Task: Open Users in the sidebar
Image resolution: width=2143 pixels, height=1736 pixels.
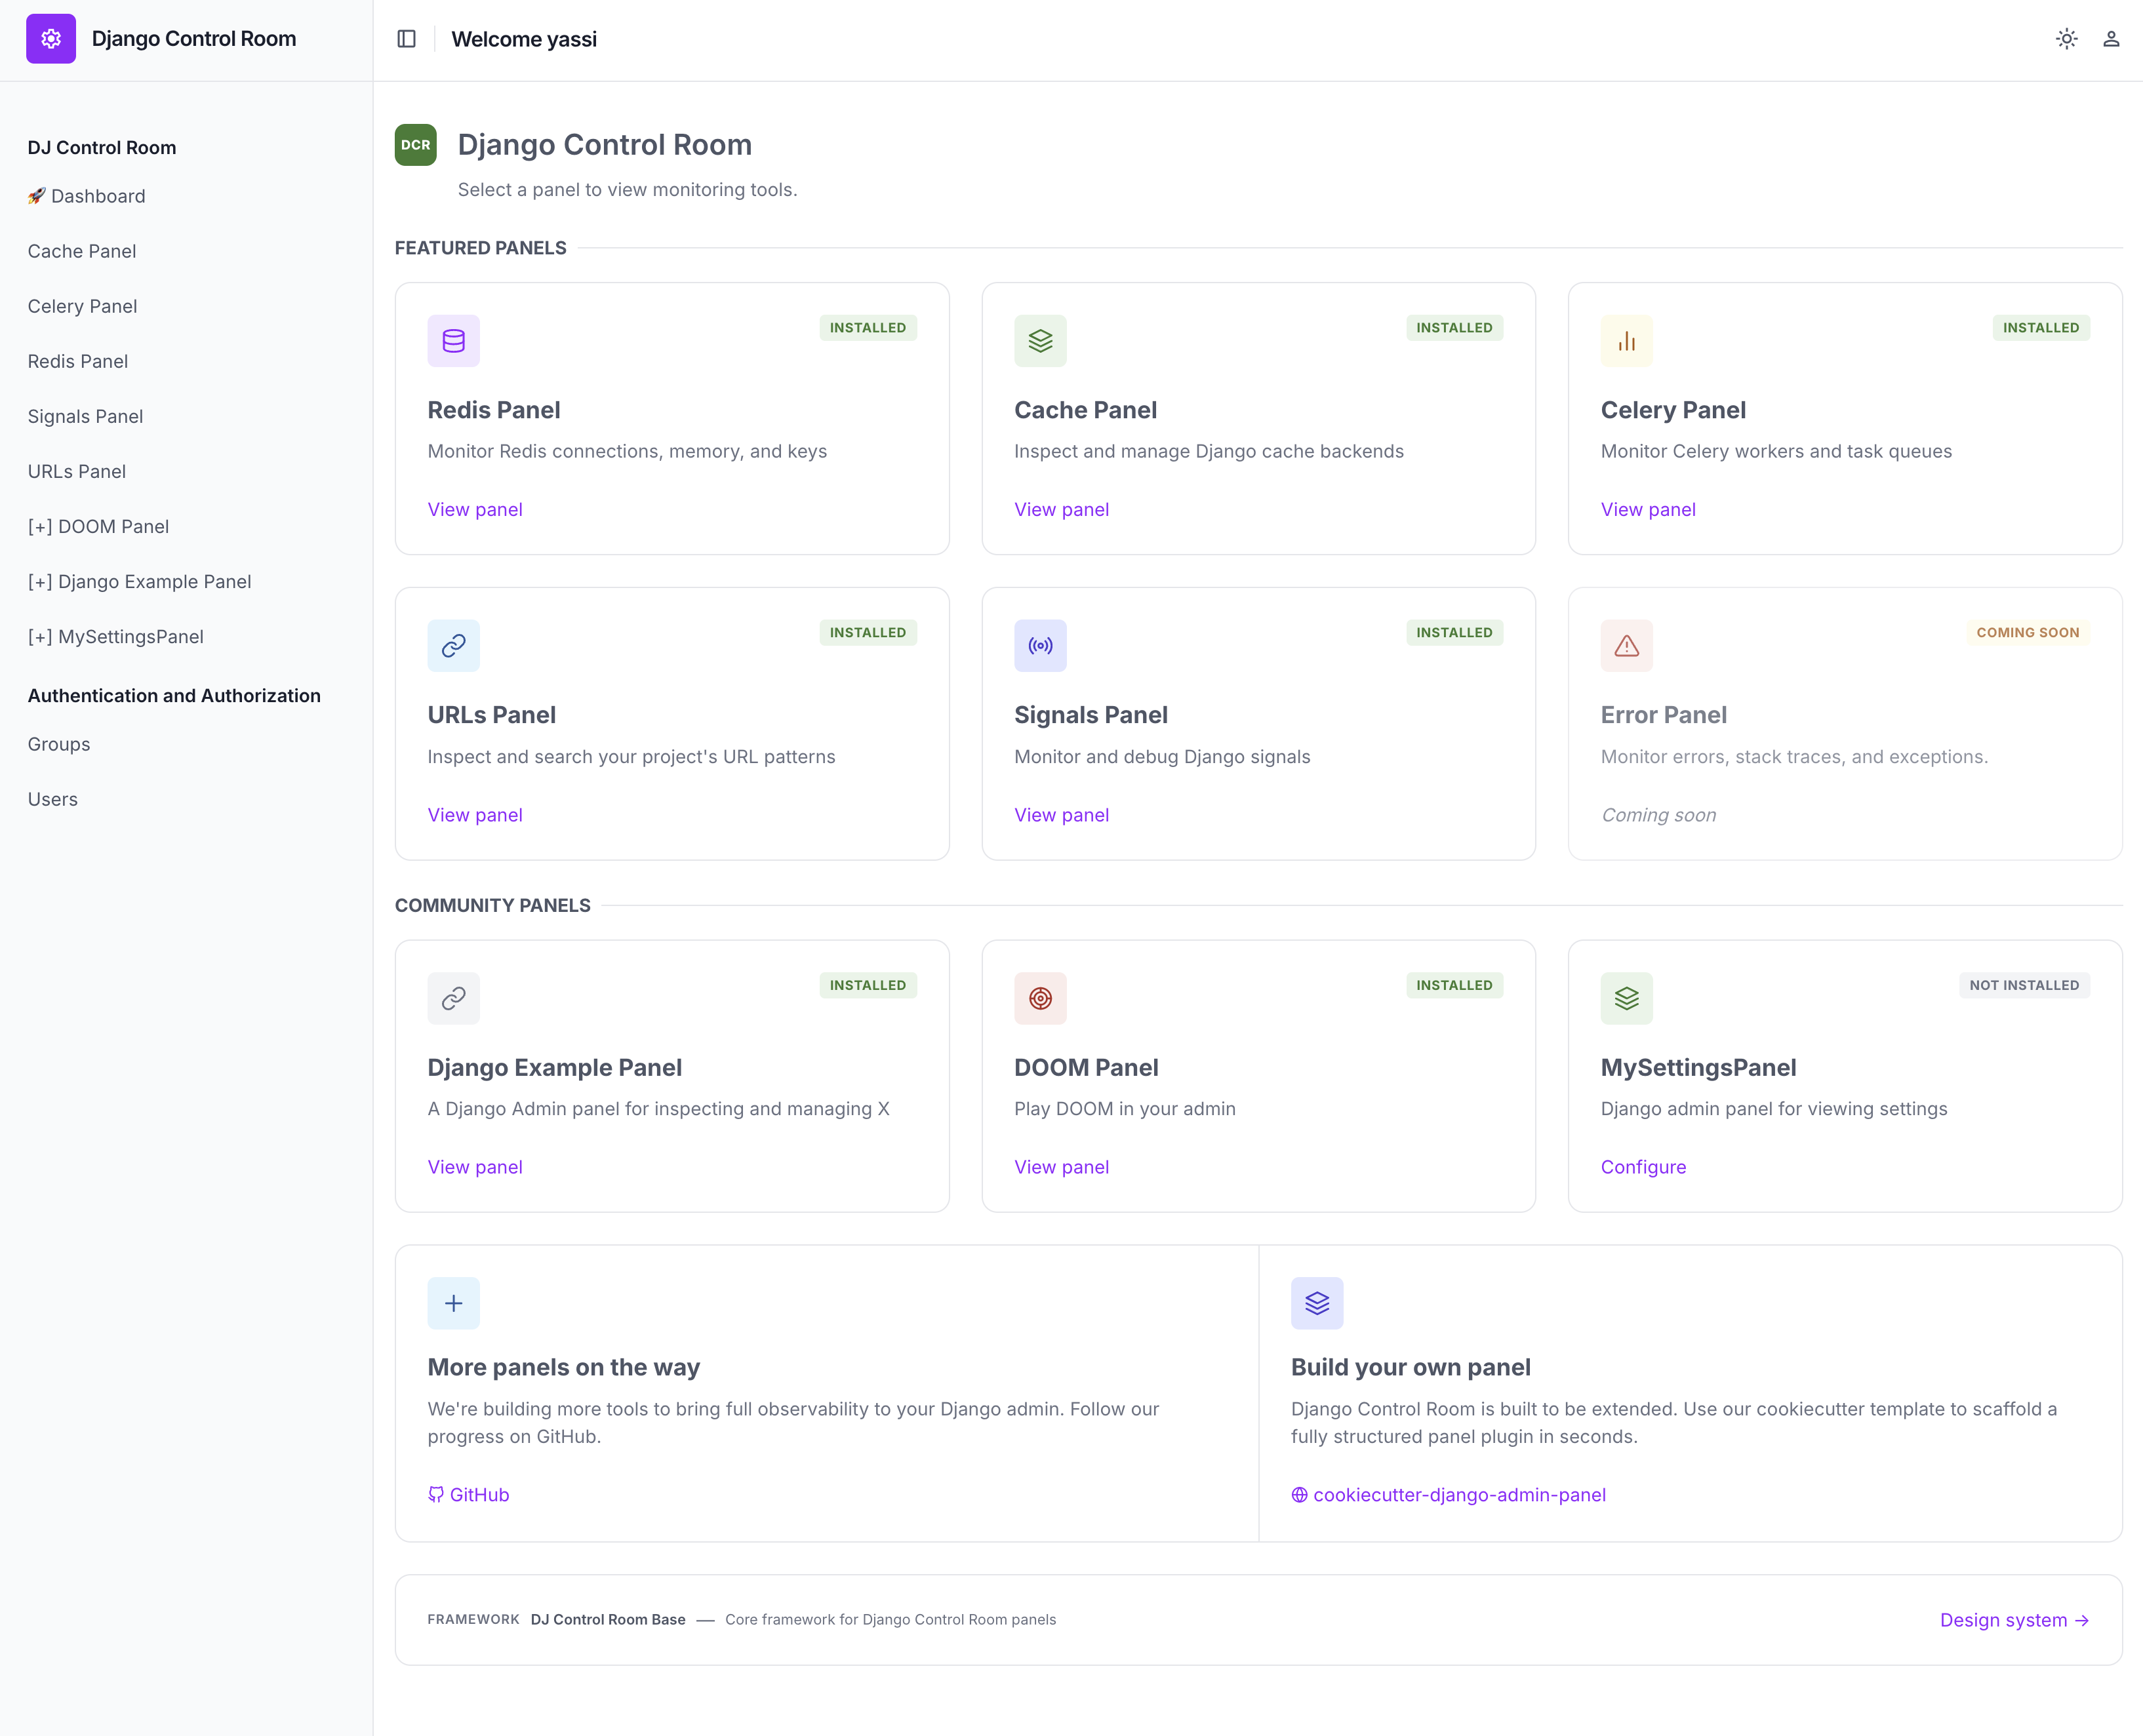Action: tap(53, 799)
